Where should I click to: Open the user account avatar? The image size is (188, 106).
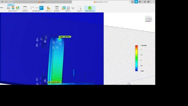pyautogui.click(x=152, y=2)
